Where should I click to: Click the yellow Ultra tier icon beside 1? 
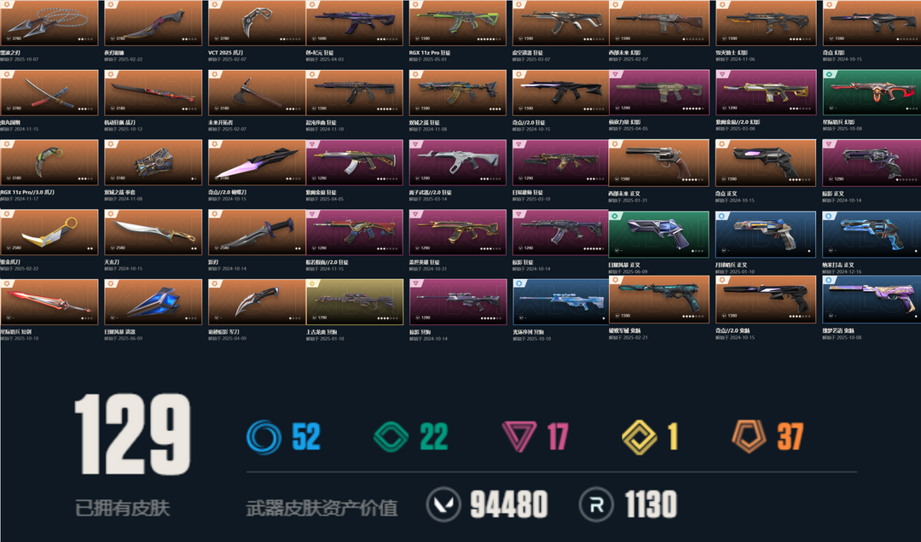639,437
